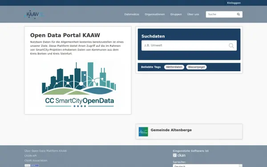Click the Open Data badge in footer
The height and width of the screenshot is (167, 267).
[32, 165]
